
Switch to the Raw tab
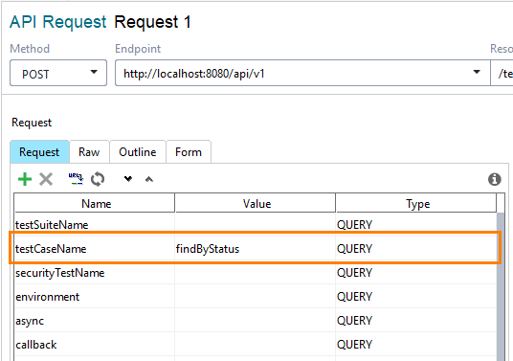click(x=89, y=152)
